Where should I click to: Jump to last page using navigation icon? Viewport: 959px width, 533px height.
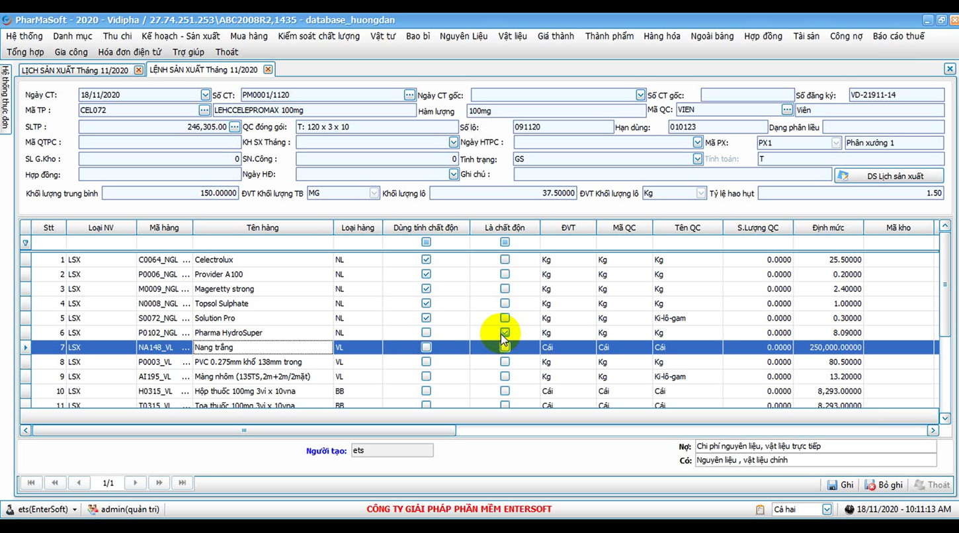[183, 483]
